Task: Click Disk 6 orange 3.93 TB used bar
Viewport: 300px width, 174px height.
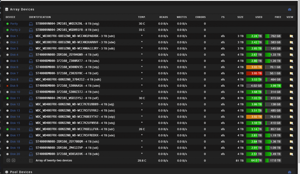Action: coord(254,67)
